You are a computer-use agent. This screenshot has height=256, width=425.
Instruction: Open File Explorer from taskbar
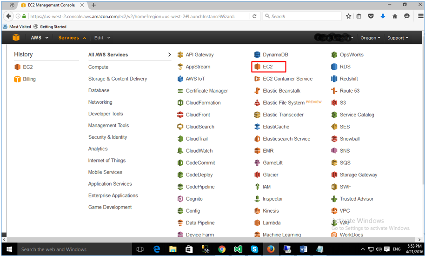click(x=173, y=249)
